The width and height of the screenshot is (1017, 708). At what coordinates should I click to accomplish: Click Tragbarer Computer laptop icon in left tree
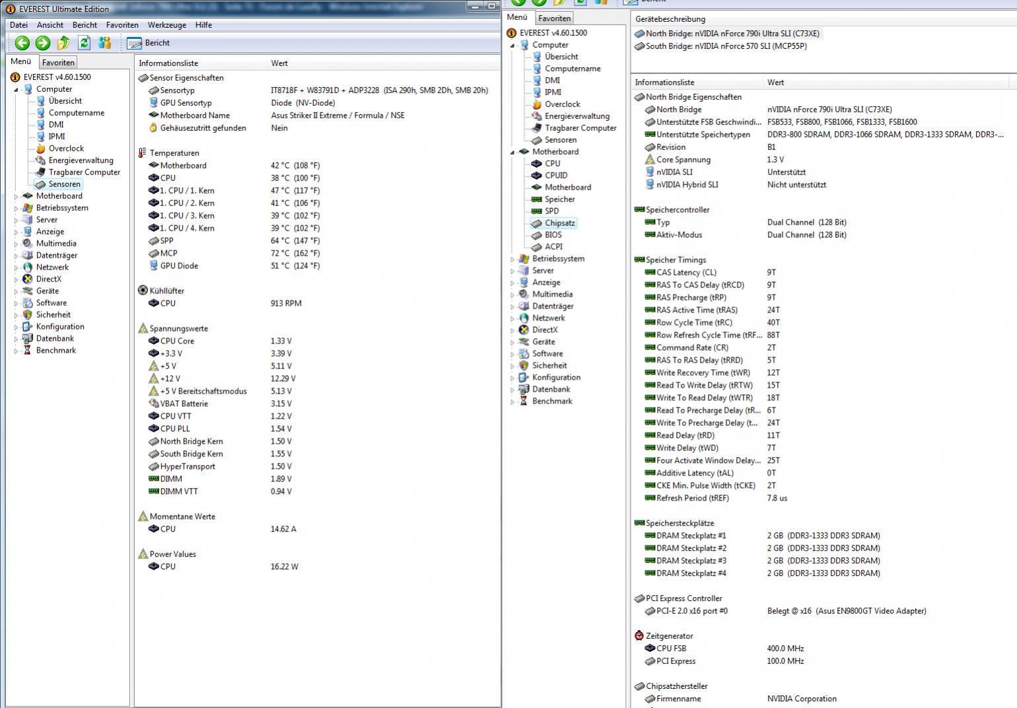pos(40,172)
